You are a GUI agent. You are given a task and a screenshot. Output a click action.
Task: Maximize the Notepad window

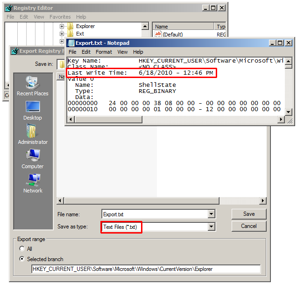280,43
